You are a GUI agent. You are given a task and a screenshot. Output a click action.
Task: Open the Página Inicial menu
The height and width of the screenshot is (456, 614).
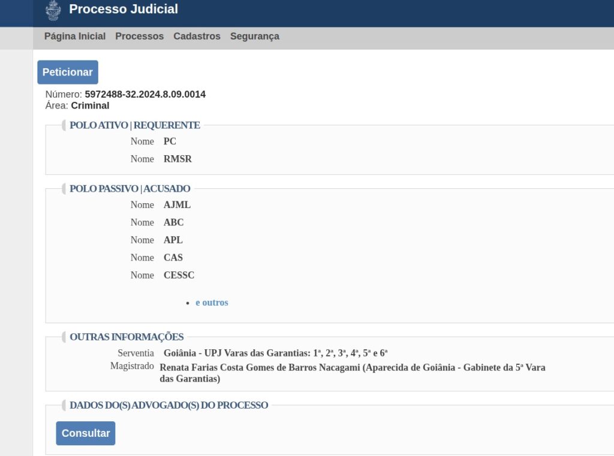(75, 37)
